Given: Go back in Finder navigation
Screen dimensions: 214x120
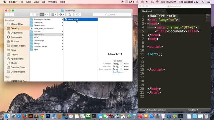Looking at the screenshot, I should 7,14.
